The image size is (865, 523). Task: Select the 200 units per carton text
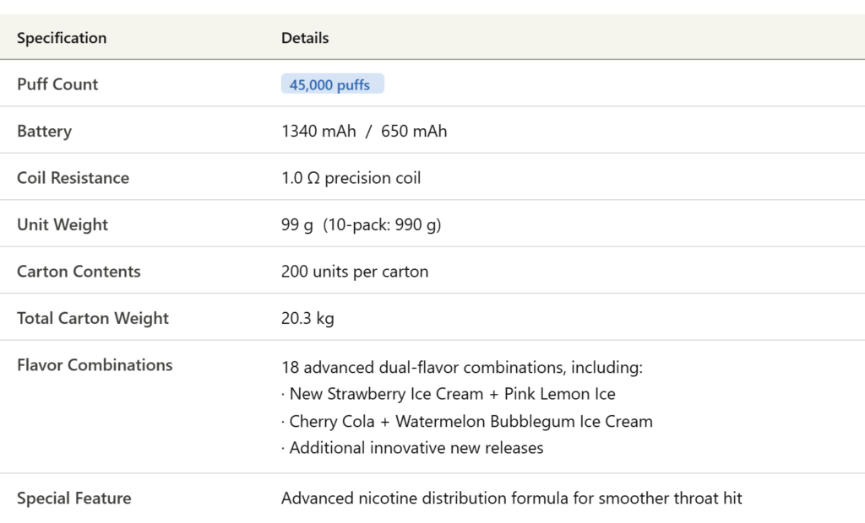(x=354, y=272)
